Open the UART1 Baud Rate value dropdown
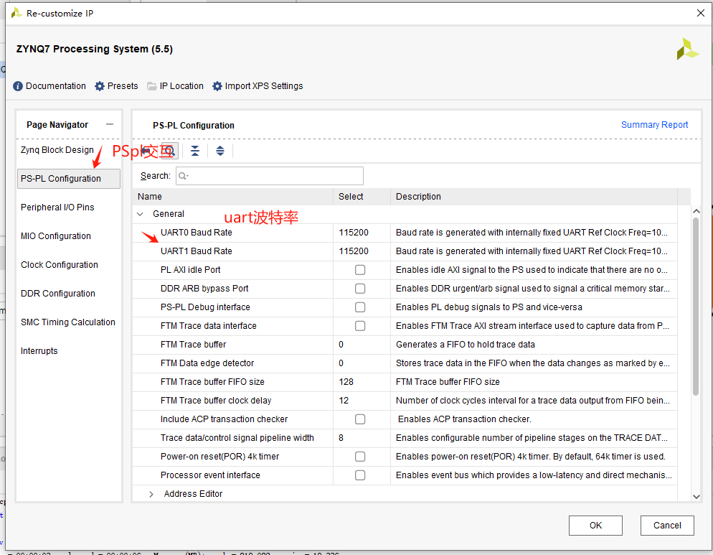 (x=362, y=251)
